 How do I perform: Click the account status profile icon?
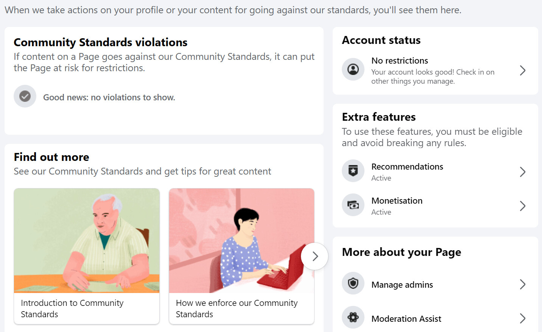point(353,69)
